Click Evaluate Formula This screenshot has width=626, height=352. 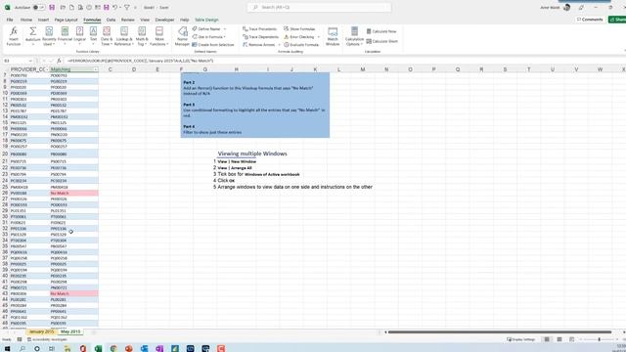(x=301, y=45)
